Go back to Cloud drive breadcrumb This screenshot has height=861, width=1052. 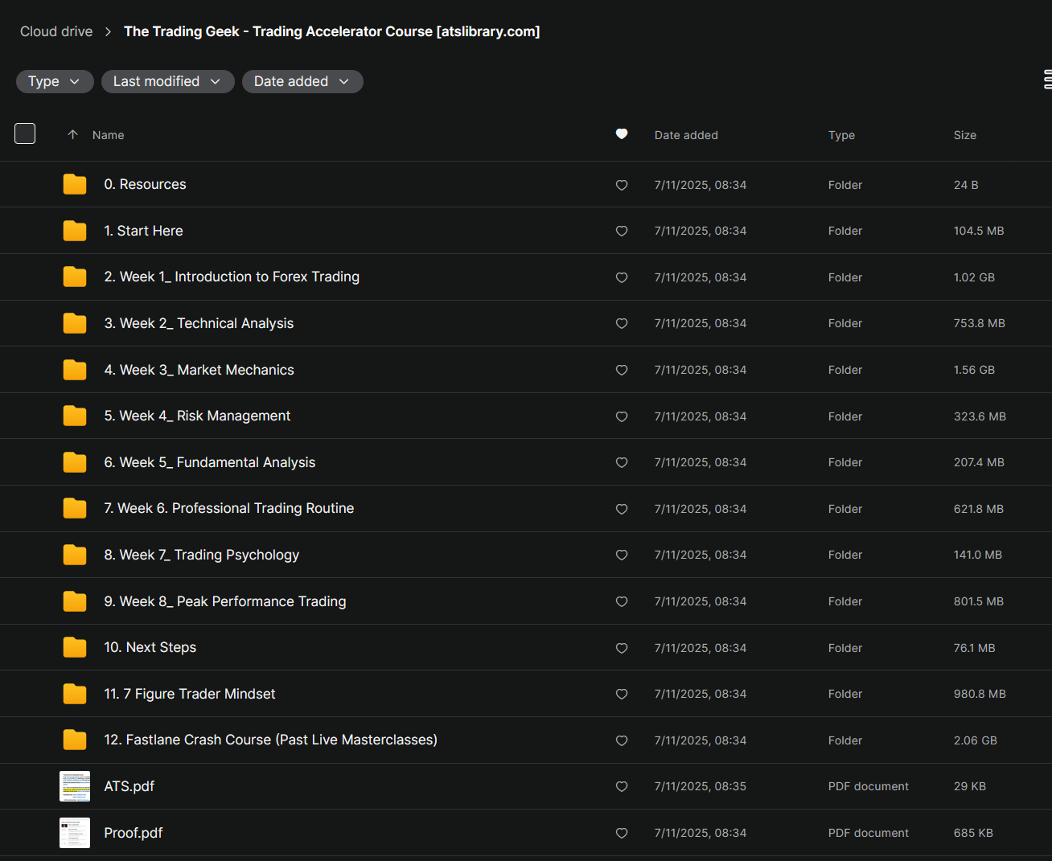56,31
